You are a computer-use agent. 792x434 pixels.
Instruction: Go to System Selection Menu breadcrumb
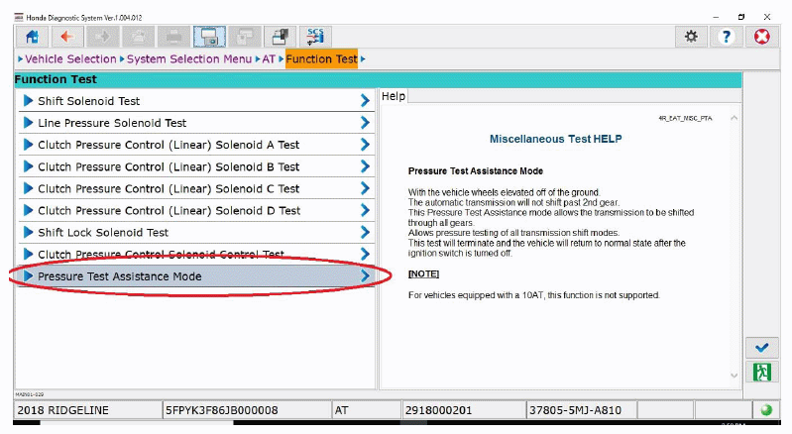click(189, 59)
